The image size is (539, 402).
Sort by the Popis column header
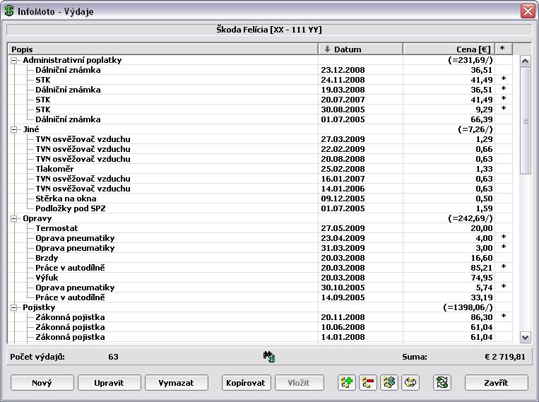coord(162,49)
